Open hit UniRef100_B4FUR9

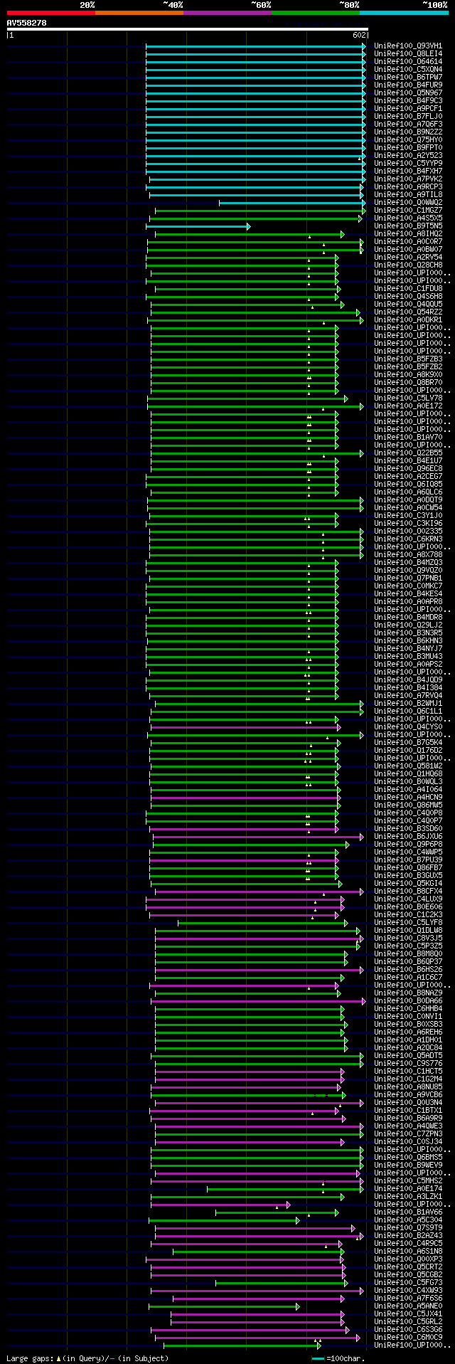[x=408, y=85]
